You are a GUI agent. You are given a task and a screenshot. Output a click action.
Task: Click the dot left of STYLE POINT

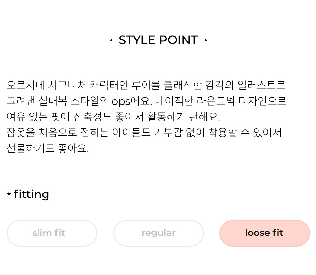click(111, 40)
